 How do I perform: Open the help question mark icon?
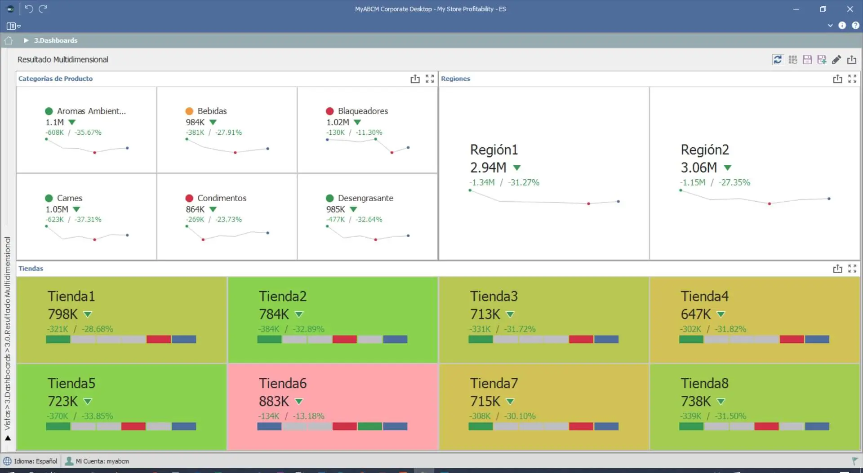(x=855, y=26)
